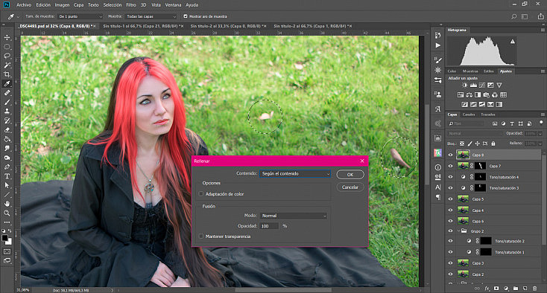Open the Histograma panel menu
The height and width of the screenshot is (293, 547).
pos(543,30)
